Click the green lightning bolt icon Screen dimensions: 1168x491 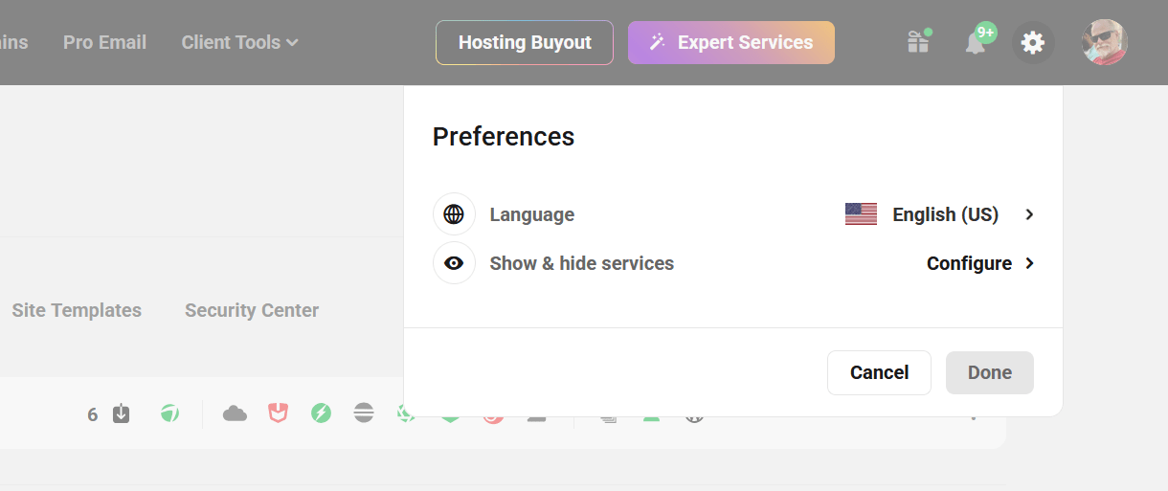(322, 413)
